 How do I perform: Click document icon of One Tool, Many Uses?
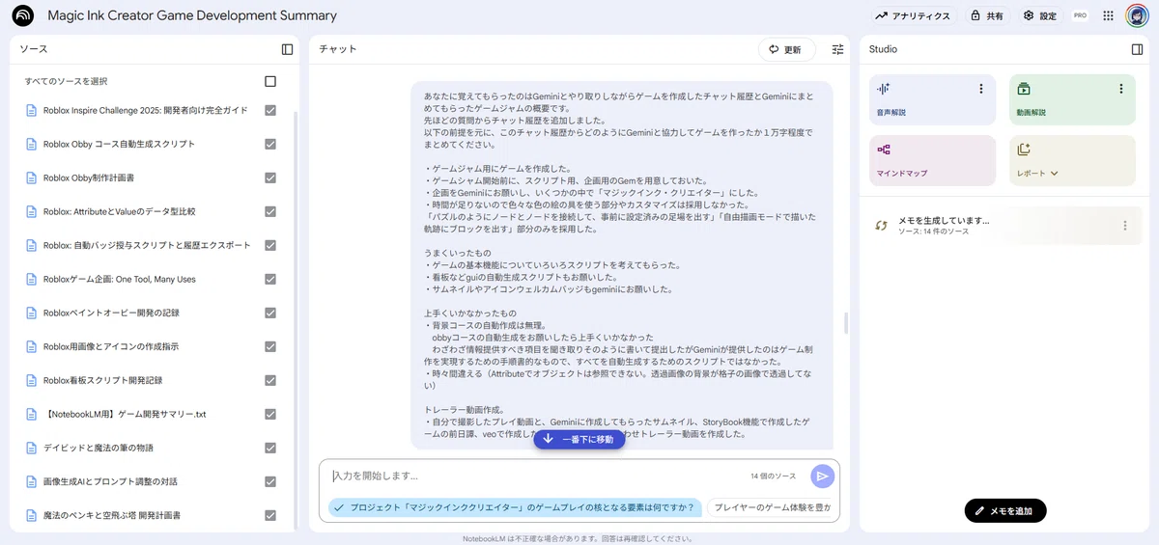click(31, 279)
